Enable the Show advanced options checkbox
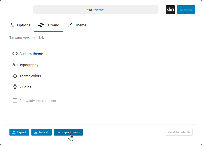Image resolution: width=202 pixels, height=145 pixels. (15, 101)
